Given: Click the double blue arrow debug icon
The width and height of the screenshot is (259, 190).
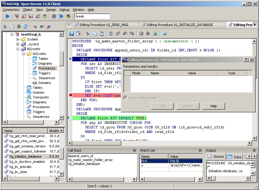Looking at the screenshot, I should tap(61, 16).
